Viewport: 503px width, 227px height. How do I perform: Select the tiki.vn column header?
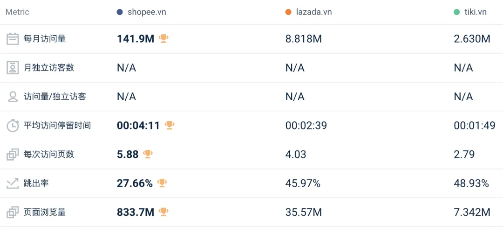[x=475, y=12]
